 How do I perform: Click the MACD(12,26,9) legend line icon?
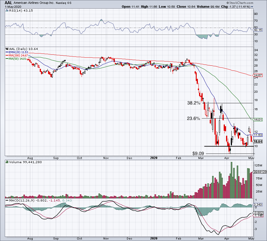[7, 200]
